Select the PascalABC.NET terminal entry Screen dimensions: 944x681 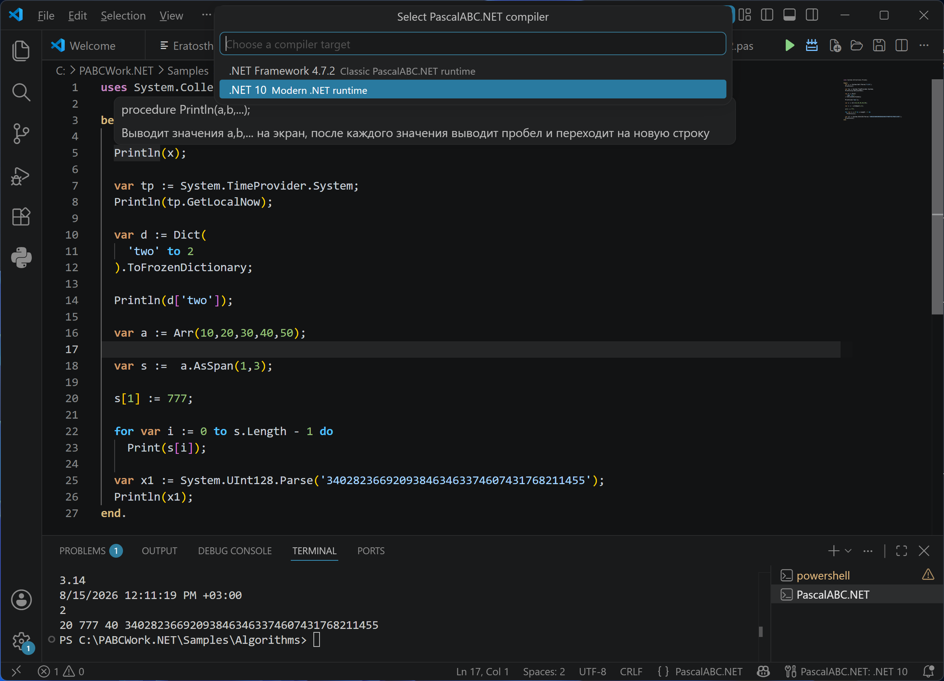[857, 594]
